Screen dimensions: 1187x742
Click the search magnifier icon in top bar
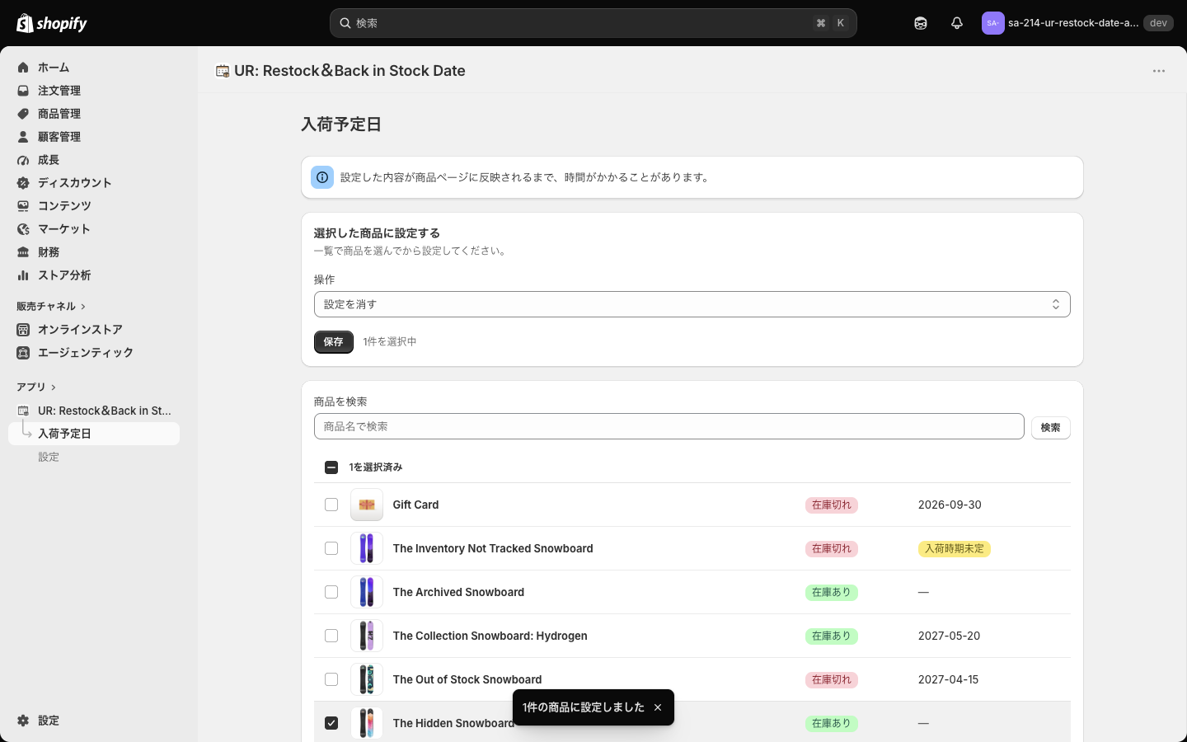click(345, 23)
